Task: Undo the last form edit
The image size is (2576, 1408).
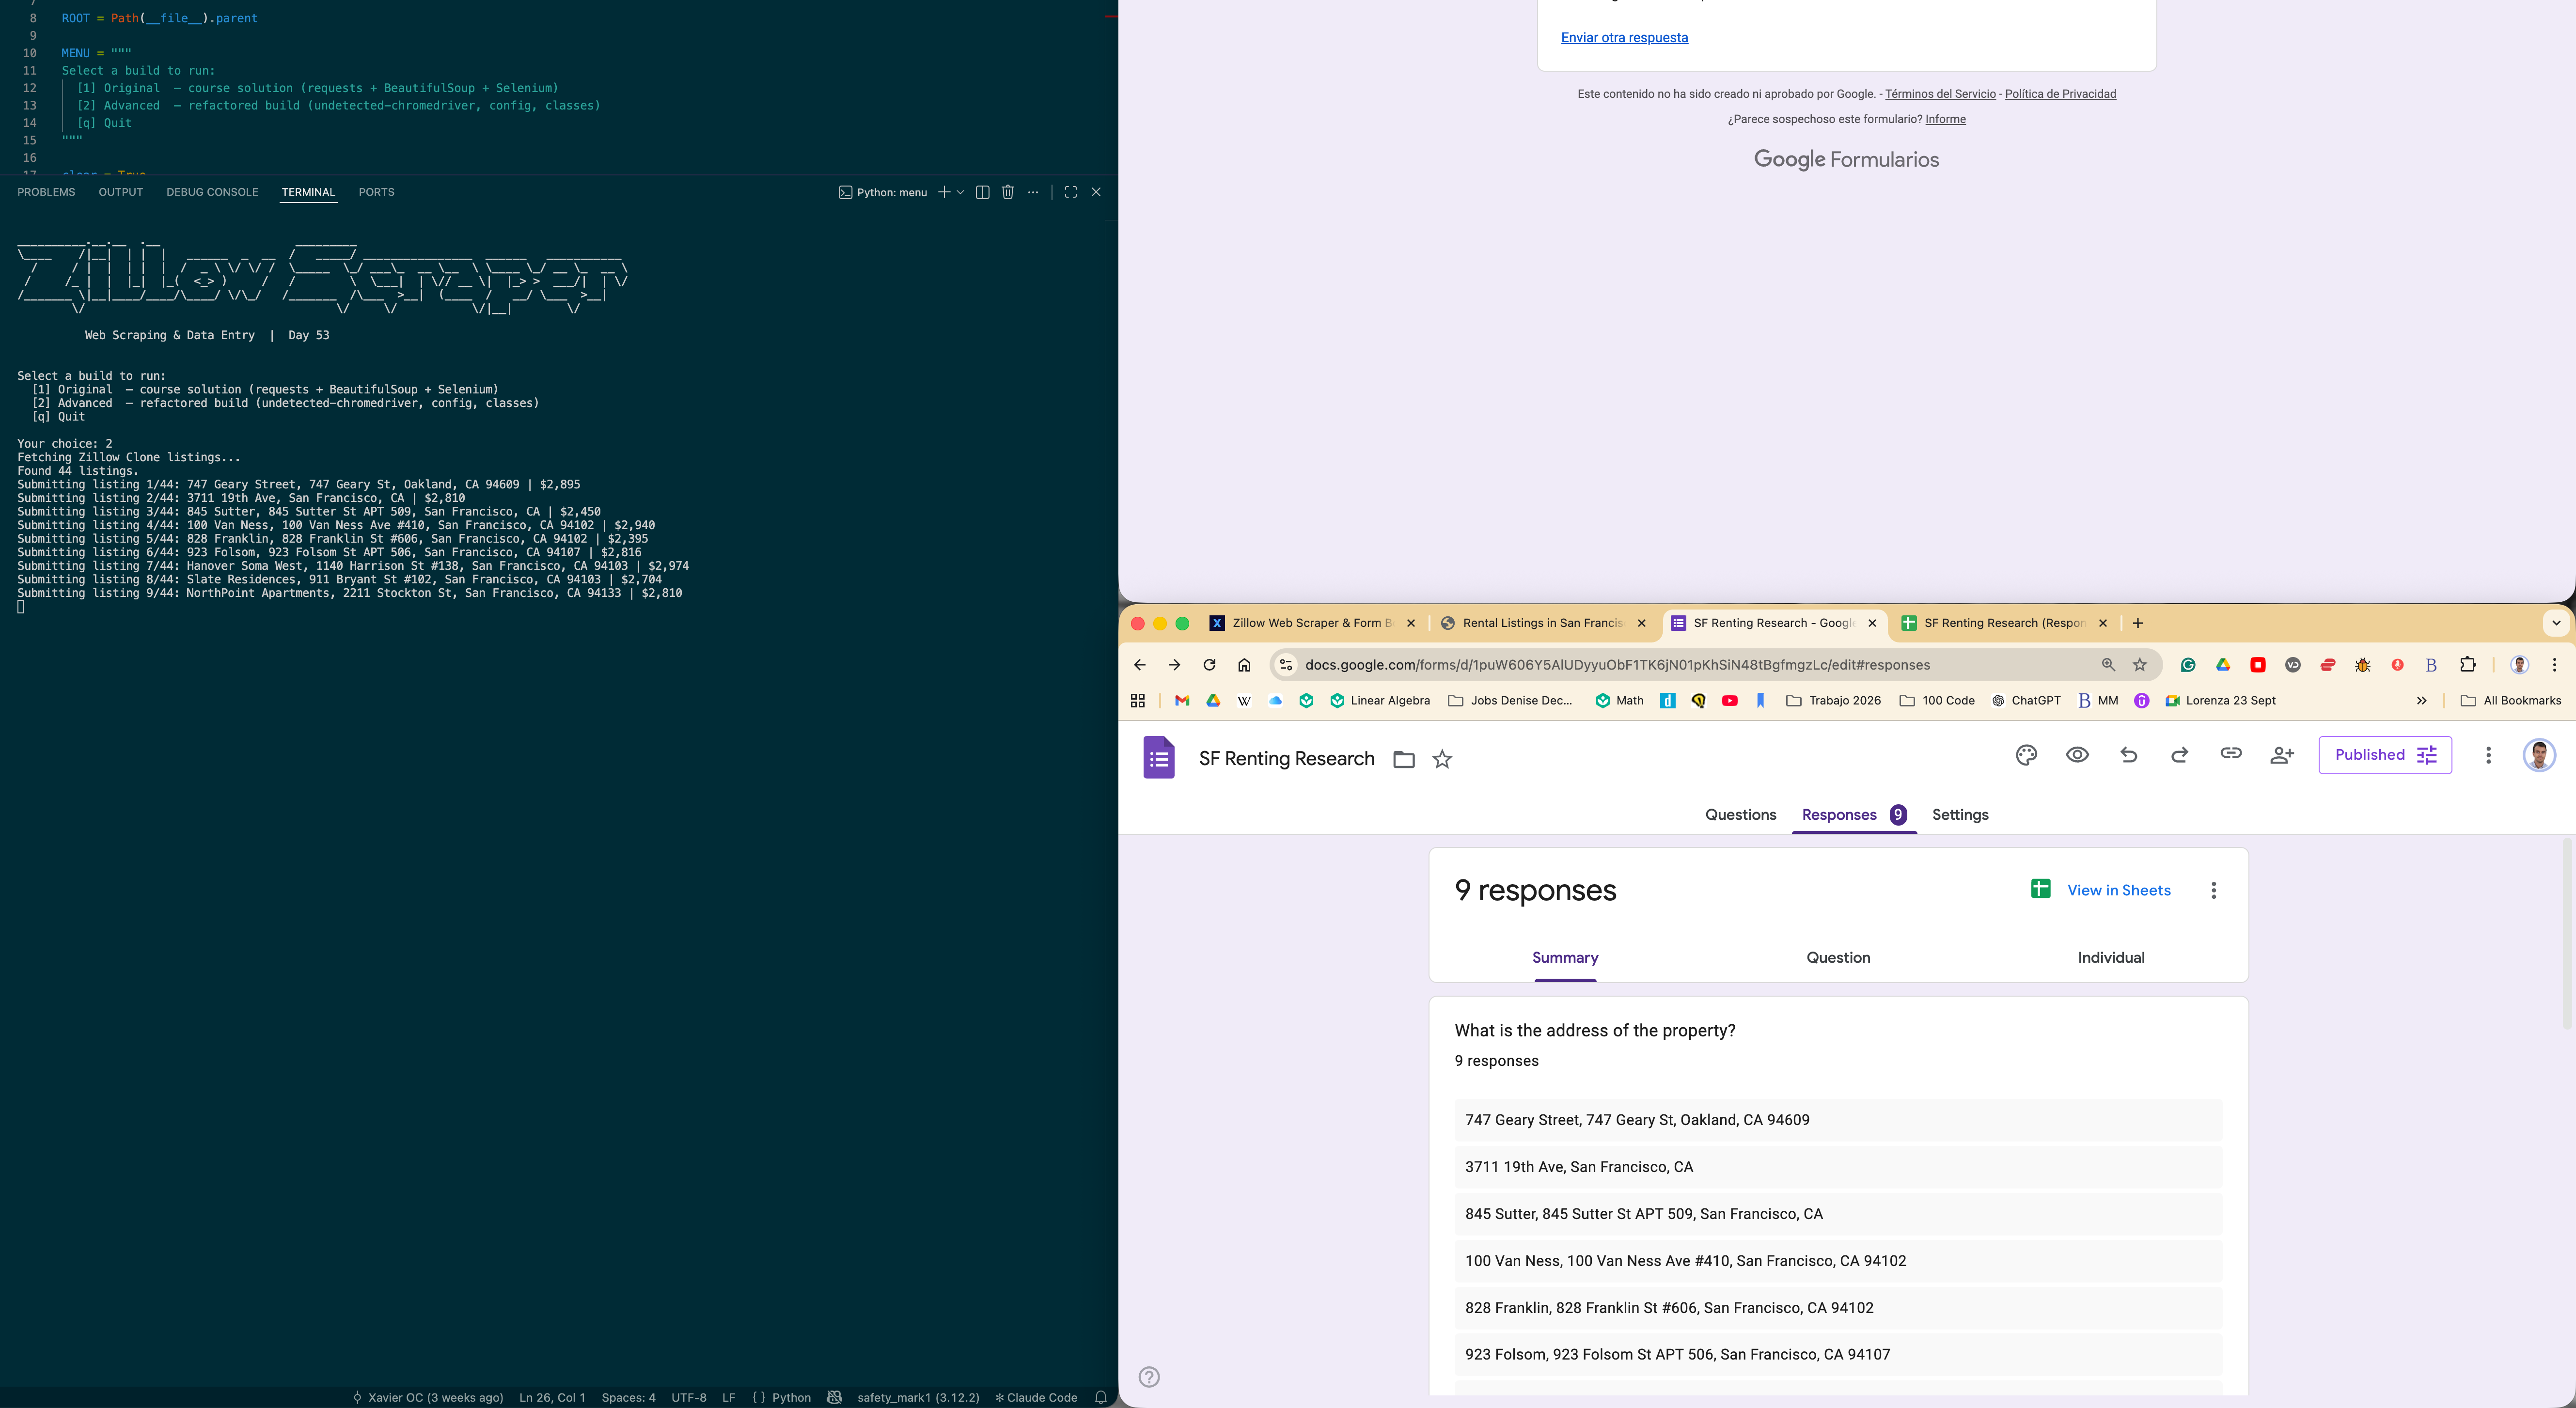Action: click(2129, 755)
